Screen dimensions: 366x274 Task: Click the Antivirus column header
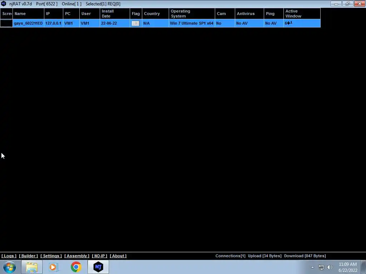click(249, 14)
